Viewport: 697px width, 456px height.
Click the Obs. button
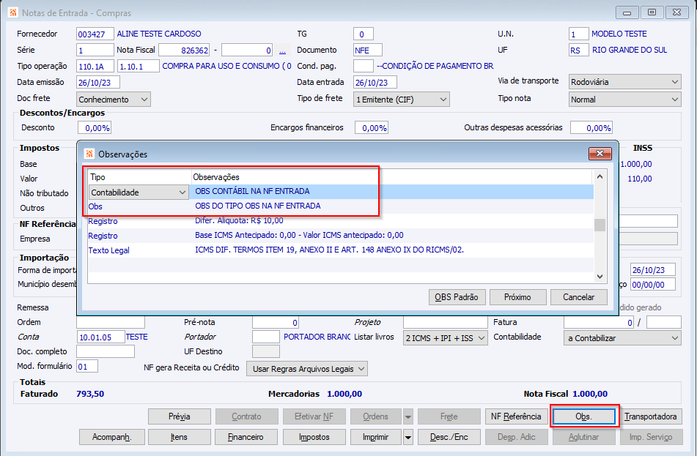pos(584,416)
